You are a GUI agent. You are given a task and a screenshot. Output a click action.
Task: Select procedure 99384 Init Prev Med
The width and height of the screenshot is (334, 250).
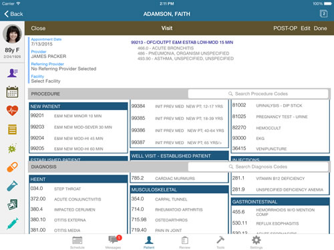(x=179, y=106)
